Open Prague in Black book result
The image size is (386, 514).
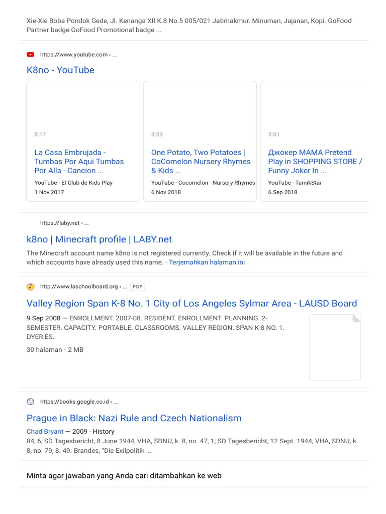[x=134, y=418]
